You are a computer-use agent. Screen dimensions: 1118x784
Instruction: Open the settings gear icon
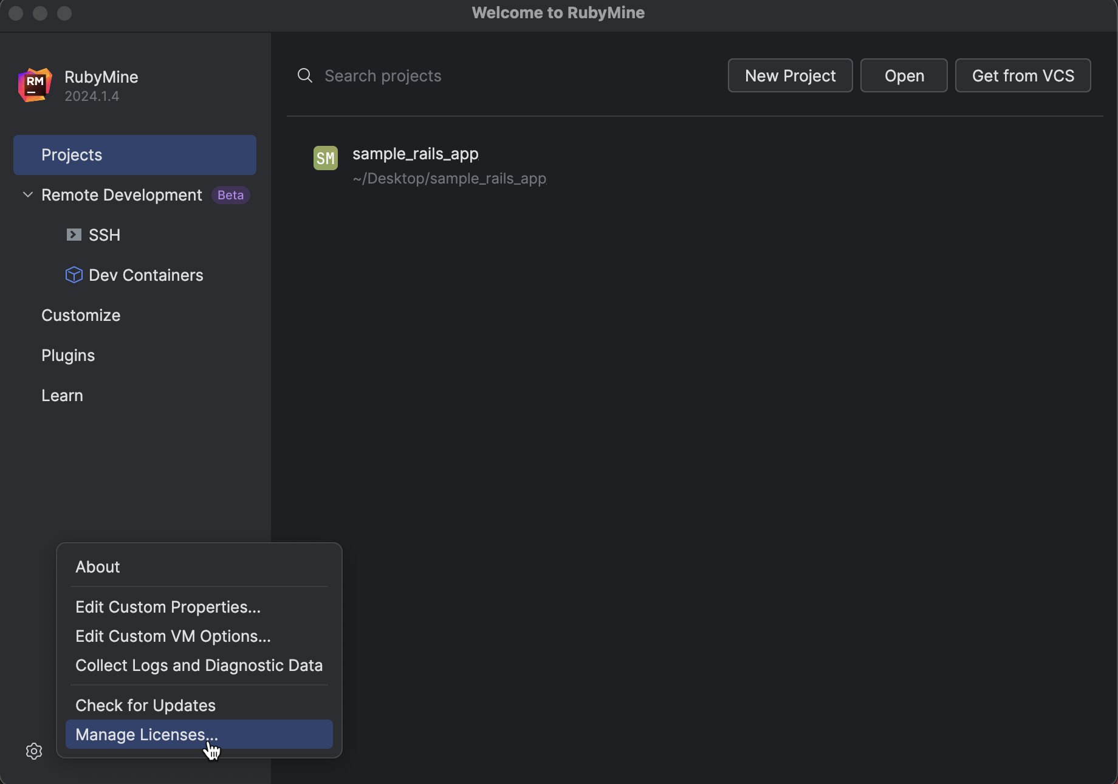(34, 751)
